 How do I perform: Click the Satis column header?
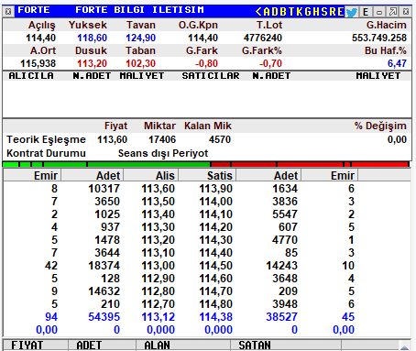[220, 176]
